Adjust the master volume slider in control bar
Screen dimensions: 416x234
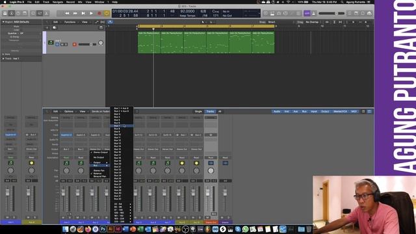pyautogui.click(x=331, y=13)
